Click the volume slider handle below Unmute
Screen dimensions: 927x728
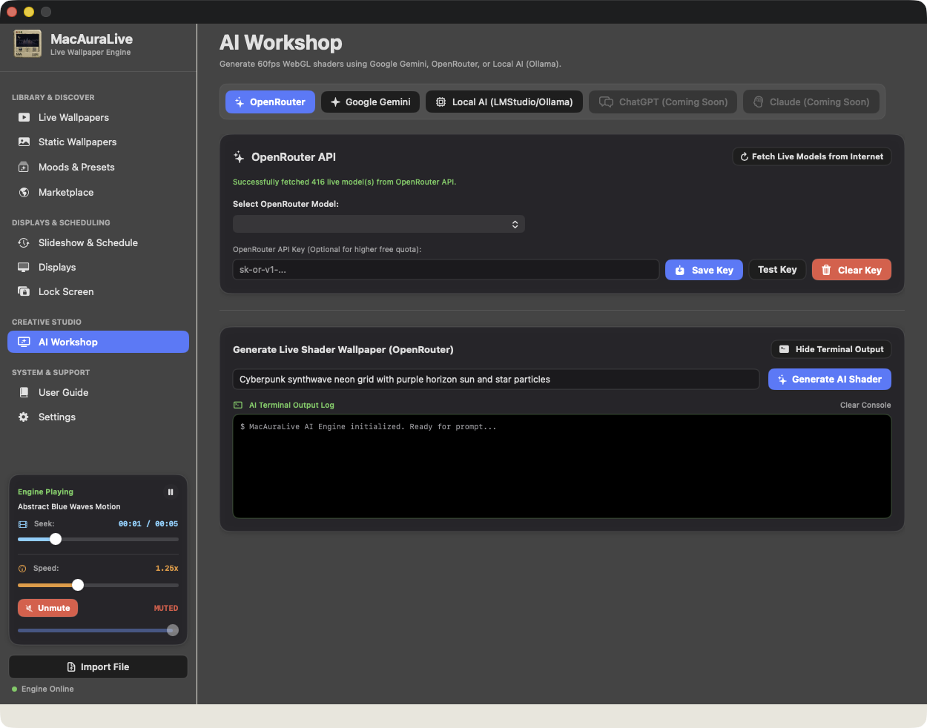(x=173, y=630)
